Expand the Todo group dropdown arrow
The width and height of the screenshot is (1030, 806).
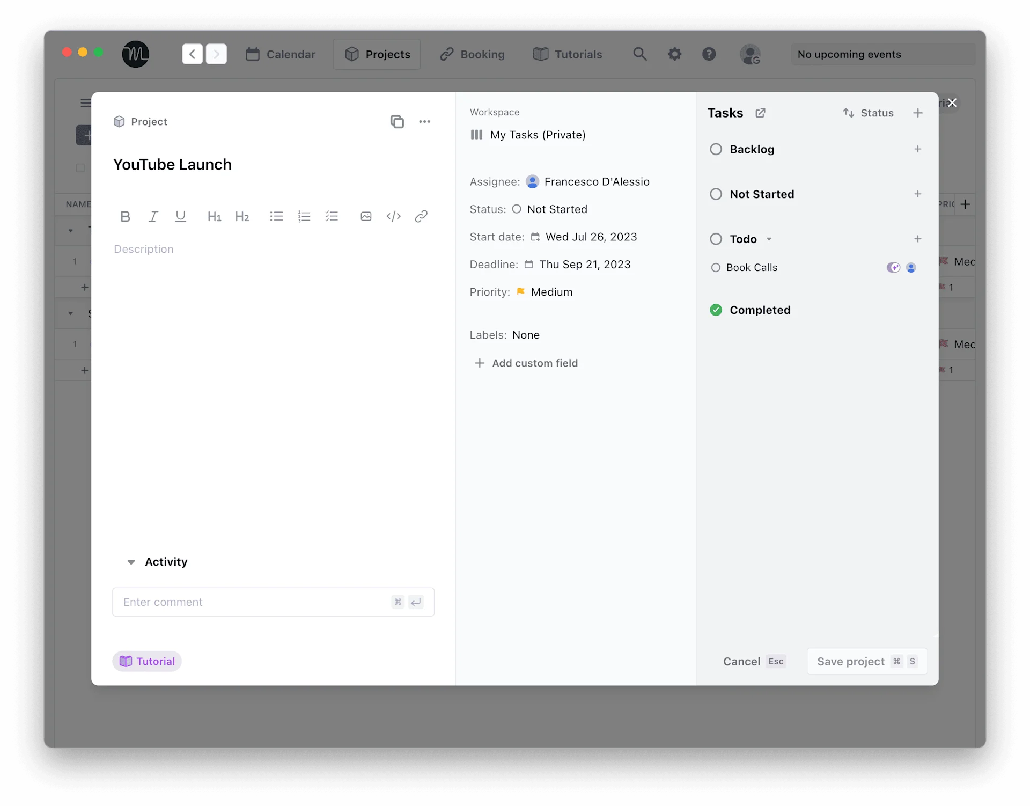click(x=769, y=239)
